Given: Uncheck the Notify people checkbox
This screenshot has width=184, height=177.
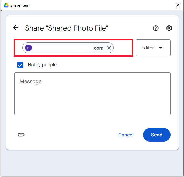Looking at the screenshot, I should [20, 65].
